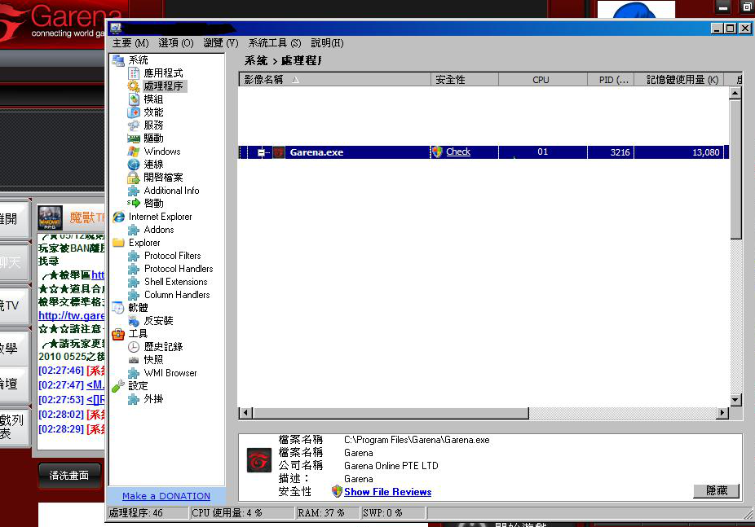Select the Protocol Handlers tree item

coord(179,269)
